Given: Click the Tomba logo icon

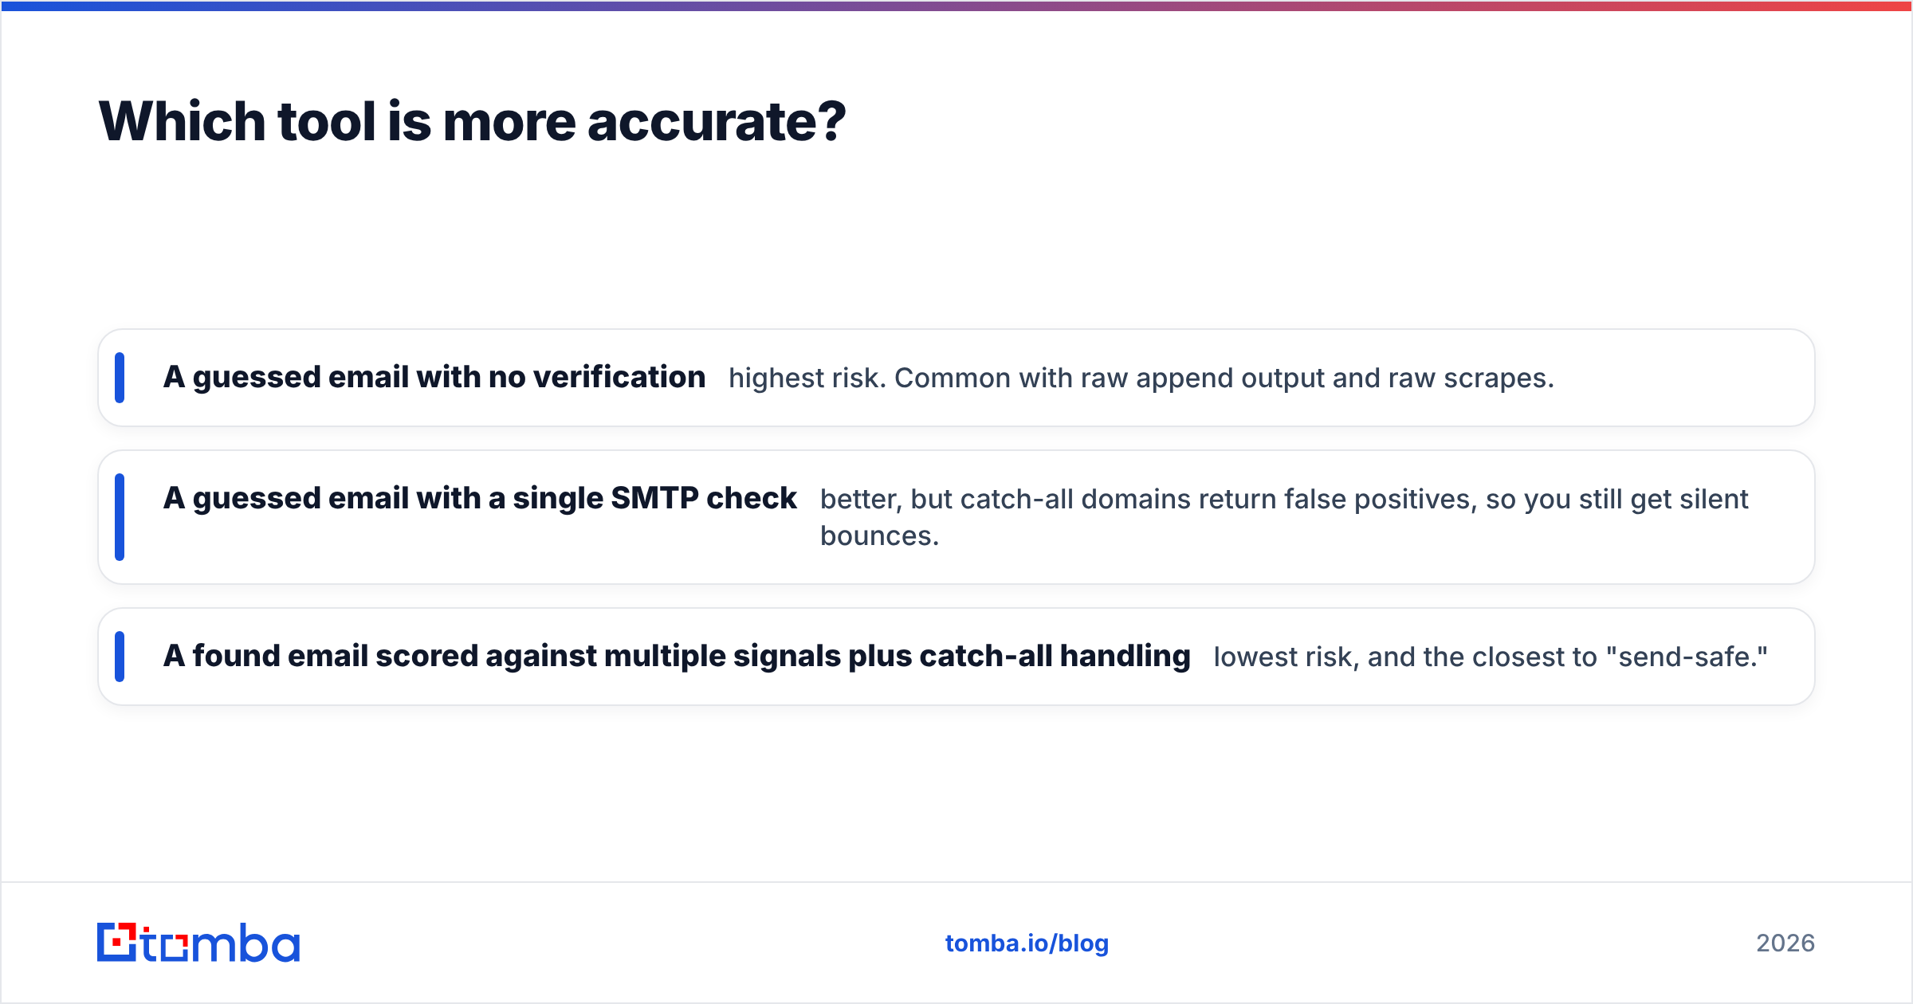Looking at the screenshot, I should coord(117,943).
